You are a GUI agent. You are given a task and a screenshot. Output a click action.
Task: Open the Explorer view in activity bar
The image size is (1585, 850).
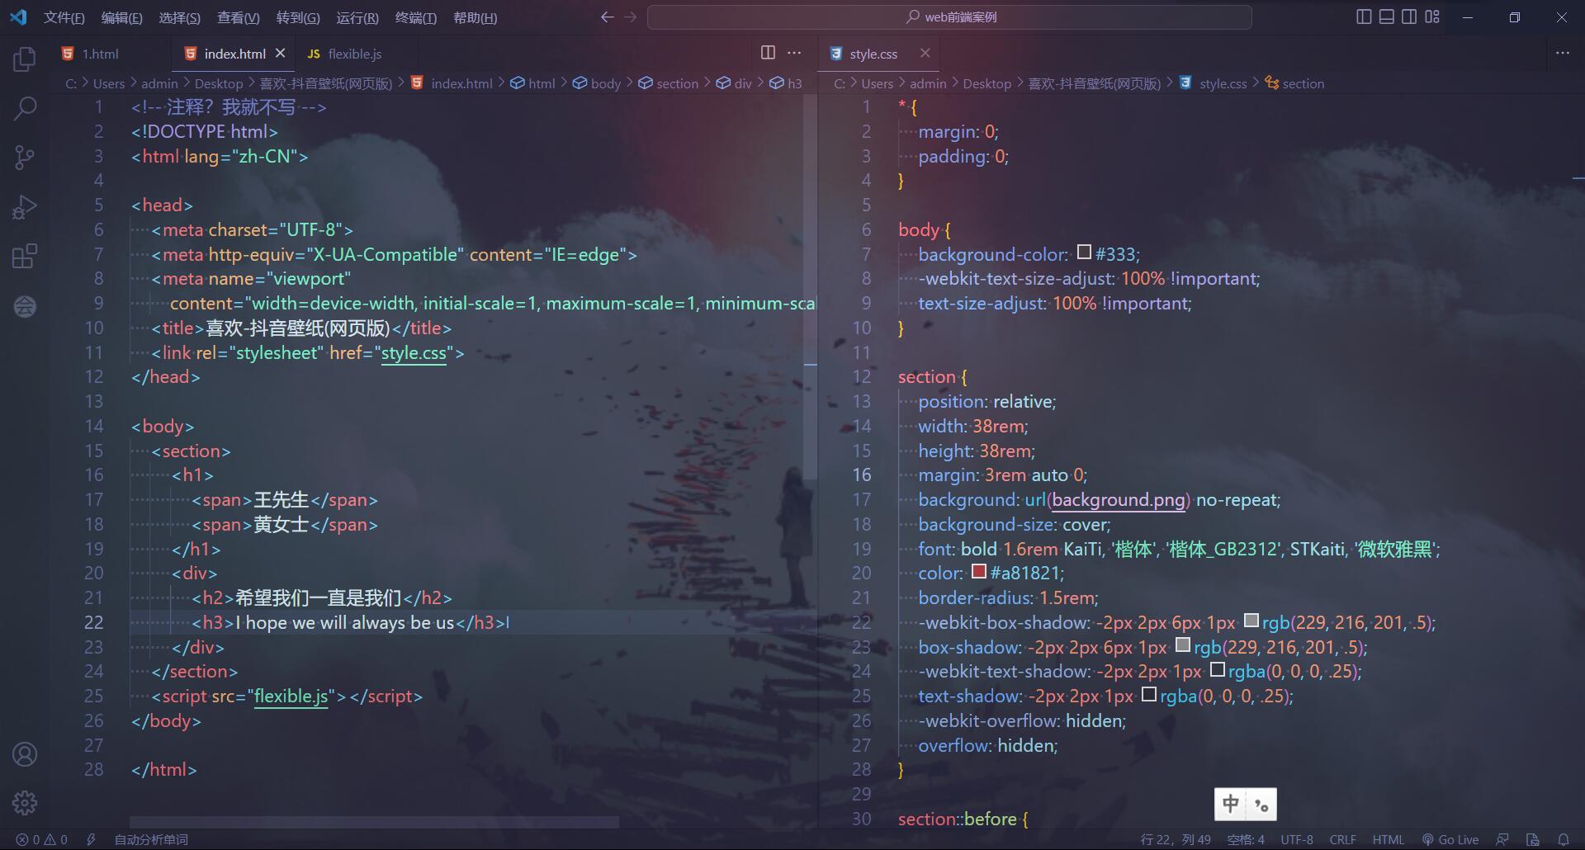[25, 59]
